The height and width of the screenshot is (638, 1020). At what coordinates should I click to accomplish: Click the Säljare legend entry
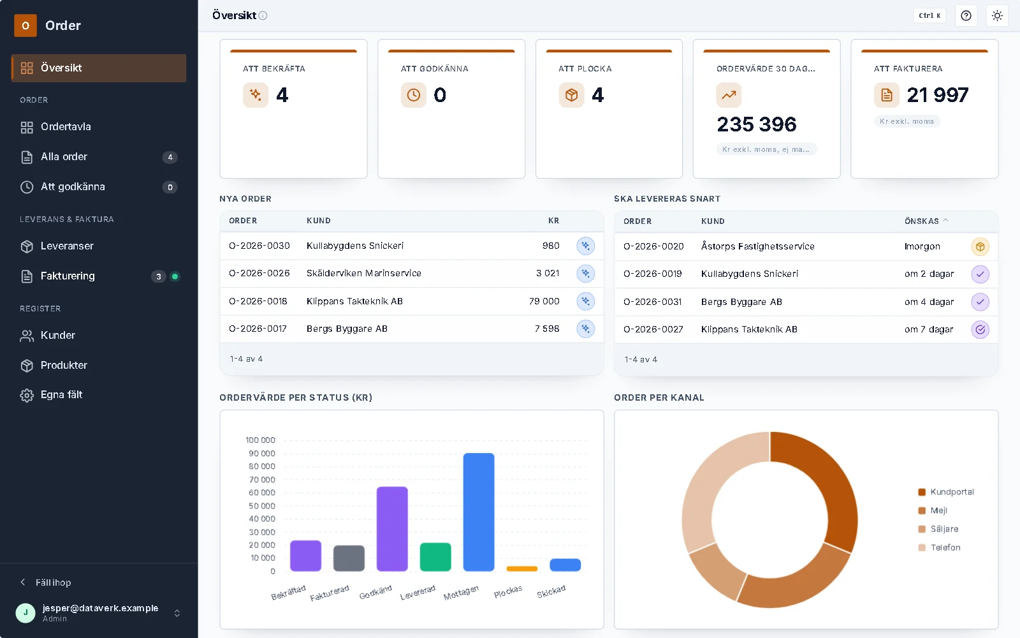(938, 529)
